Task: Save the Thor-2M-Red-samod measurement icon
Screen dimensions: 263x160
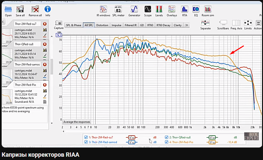Action: 45,70
